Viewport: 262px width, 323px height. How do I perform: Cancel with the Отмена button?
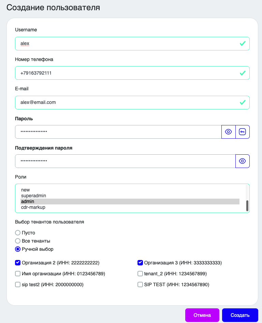(202, 315)
